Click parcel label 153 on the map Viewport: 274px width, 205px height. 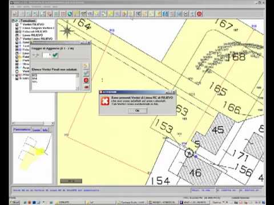(x=164, y=126)
